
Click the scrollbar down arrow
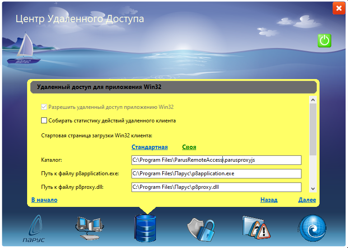313,188
